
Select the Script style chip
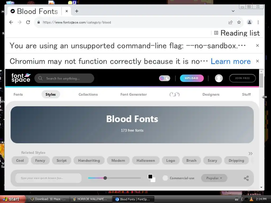click(x=61, y=160)
